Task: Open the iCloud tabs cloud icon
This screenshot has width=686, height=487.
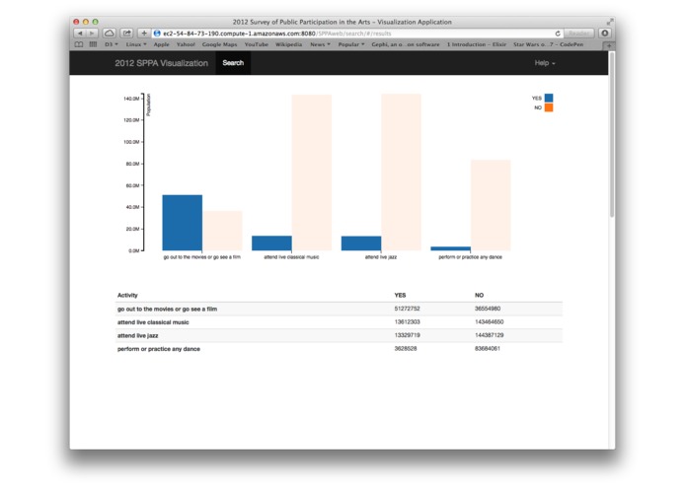Action: 110,34
